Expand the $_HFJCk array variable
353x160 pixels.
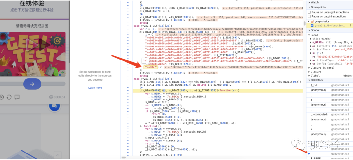coord(311,42)
